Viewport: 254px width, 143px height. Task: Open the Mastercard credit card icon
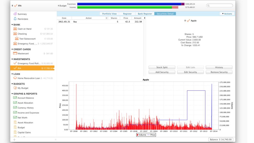[15, 53]
